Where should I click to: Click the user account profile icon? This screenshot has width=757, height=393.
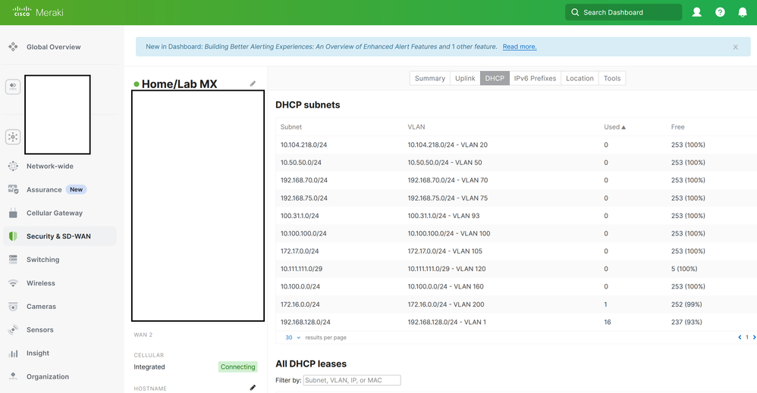pos(696,12)
